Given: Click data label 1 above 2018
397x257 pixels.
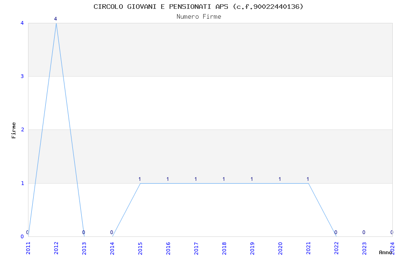Looking at the screenshot, I should pos(224,179).
